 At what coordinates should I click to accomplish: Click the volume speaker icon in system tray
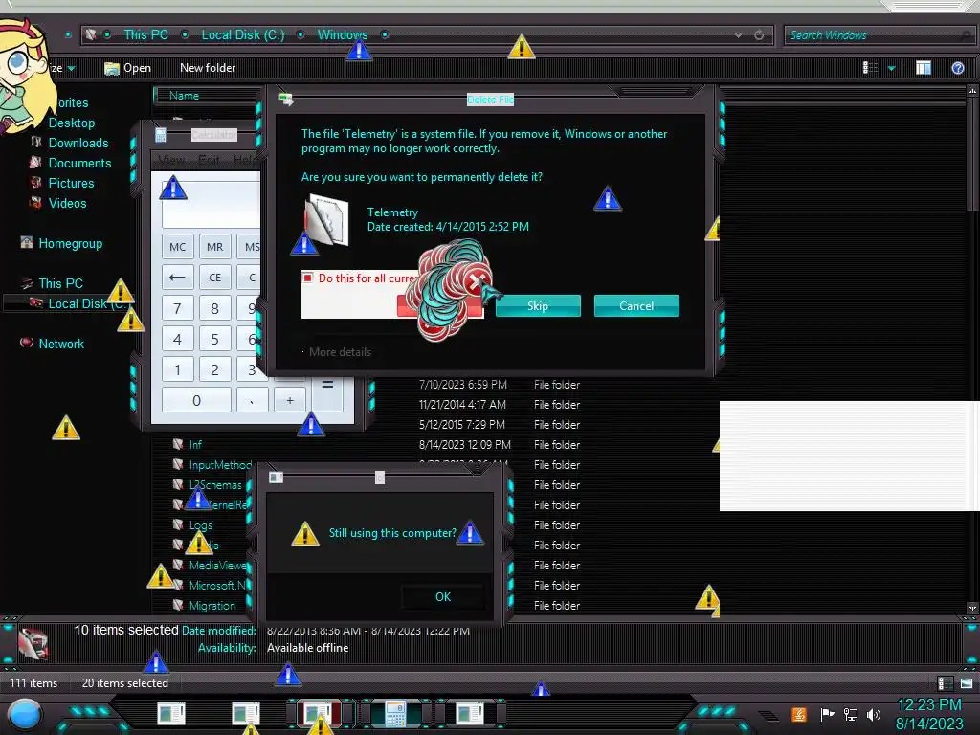point(874,714)
